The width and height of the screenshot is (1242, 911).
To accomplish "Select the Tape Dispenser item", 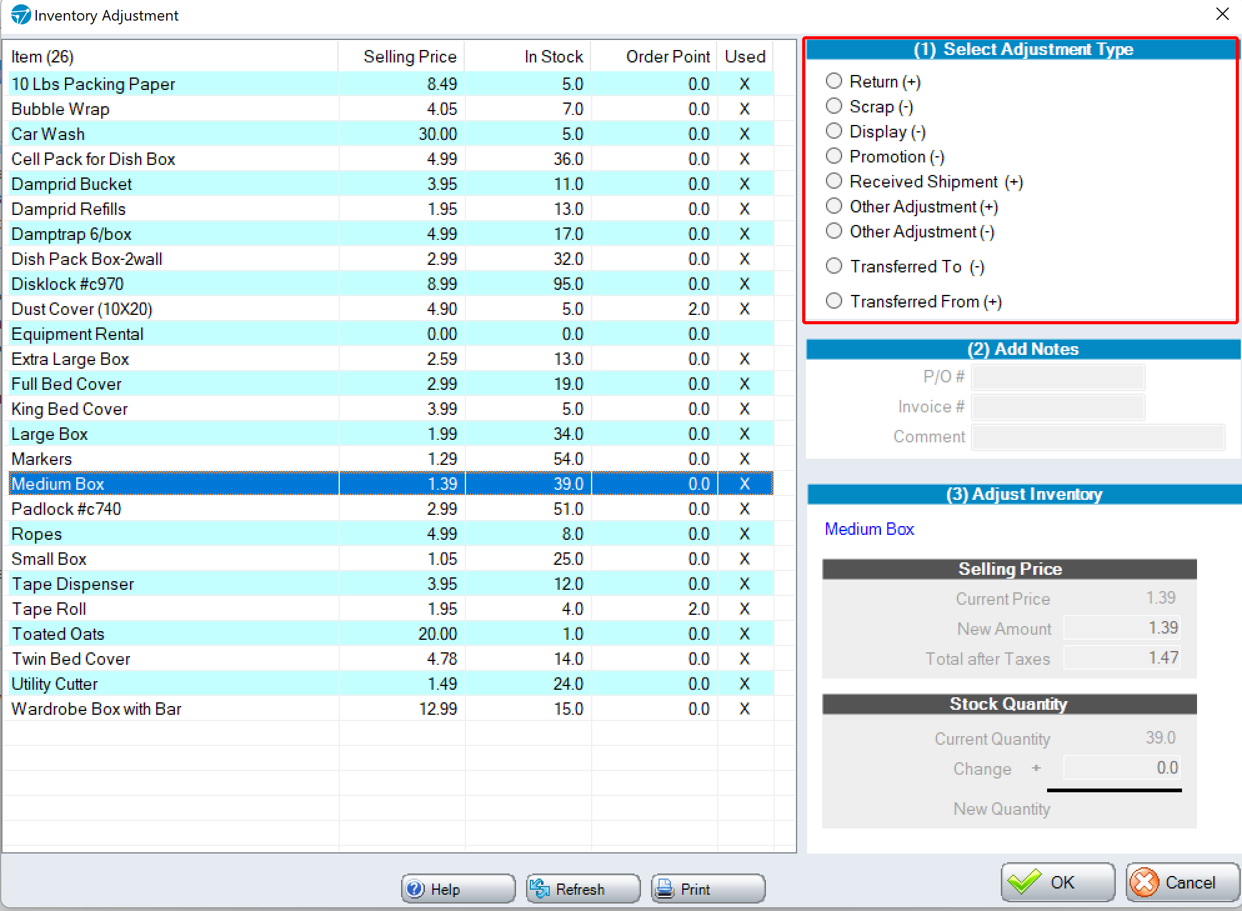I will tap(391, 584).
